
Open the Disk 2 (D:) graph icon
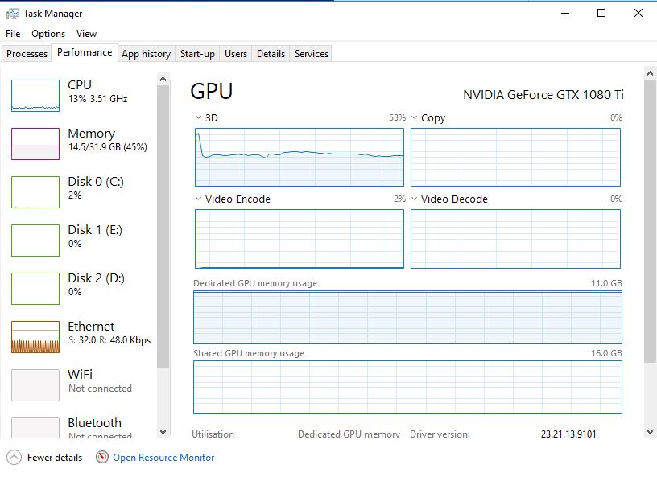pos(35,289)
